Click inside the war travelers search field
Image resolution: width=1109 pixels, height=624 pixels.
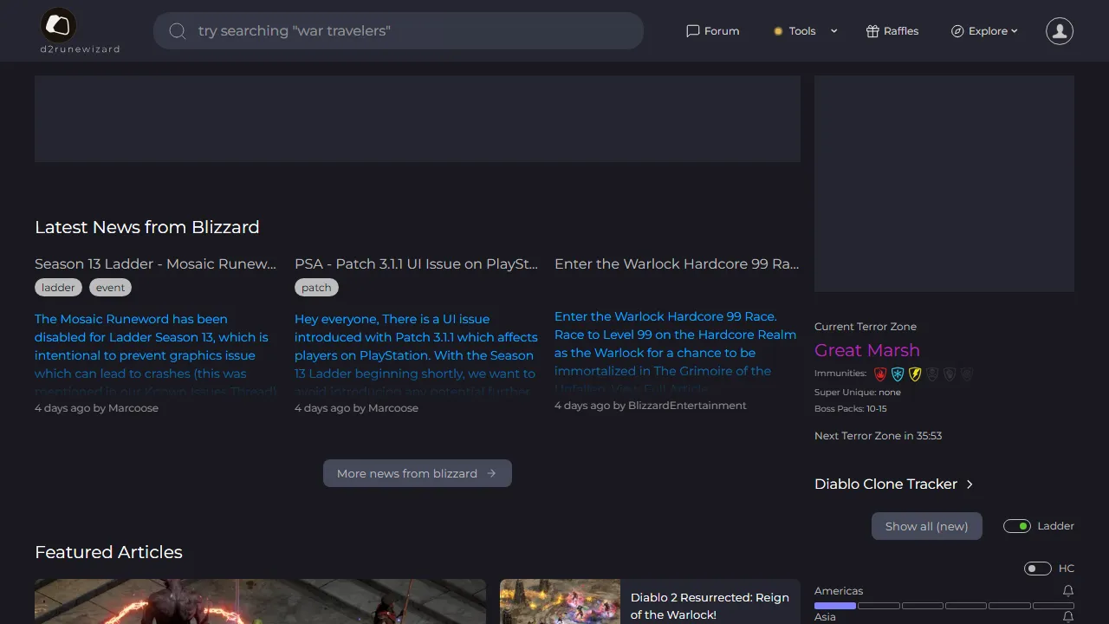click(x=399, y=30)
